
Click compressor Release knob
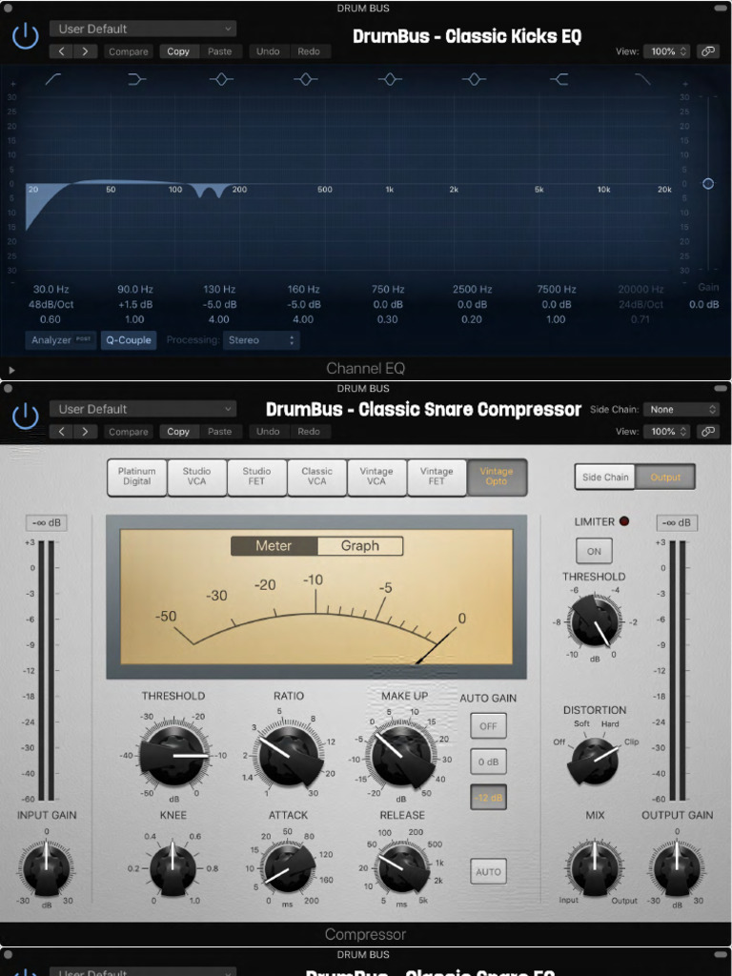coord(402,867)
